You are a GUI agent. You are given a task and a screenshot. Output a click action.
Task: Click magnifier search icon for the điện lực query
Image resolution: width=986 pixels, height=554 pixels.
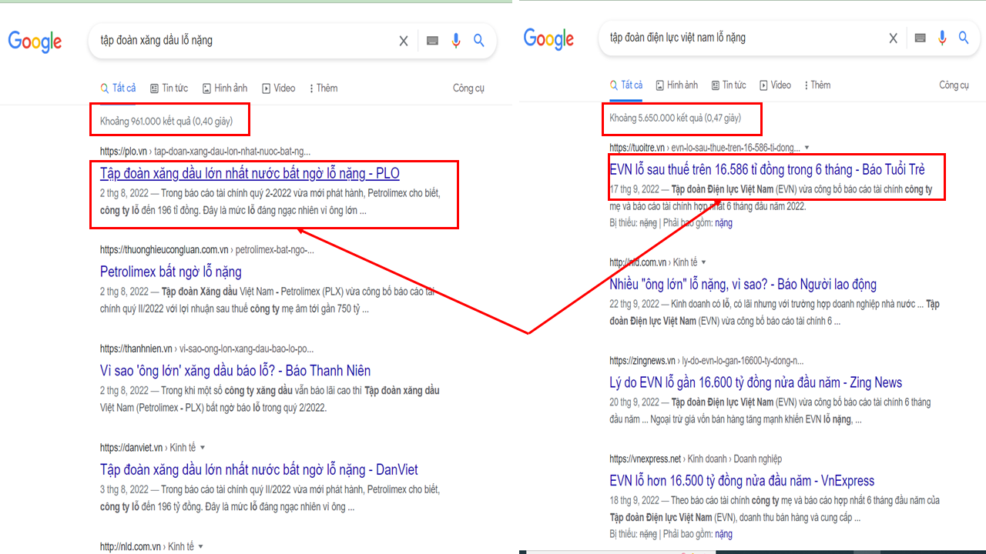pos(964,38)
